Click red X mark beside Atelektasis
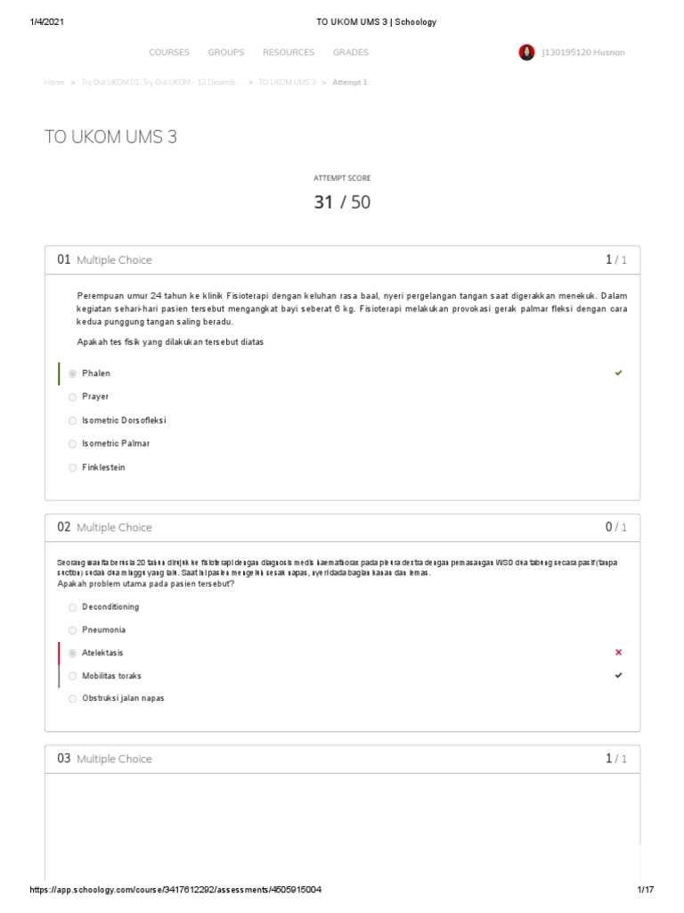This screenshot has width=684, height=913. (x=618, y=653)
